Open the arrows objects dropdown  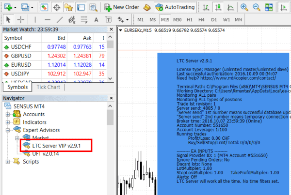click(x=127, y=20)
